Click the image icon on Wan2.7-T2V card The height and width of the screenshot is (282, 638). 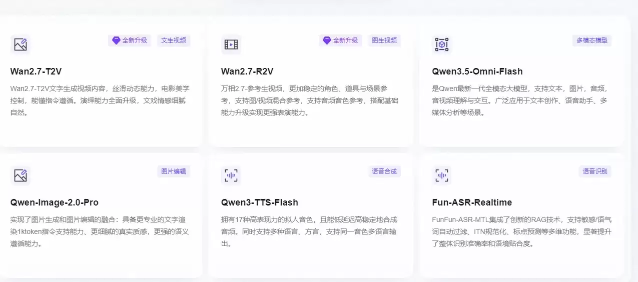pyautogui.click(x=21, y=44)
